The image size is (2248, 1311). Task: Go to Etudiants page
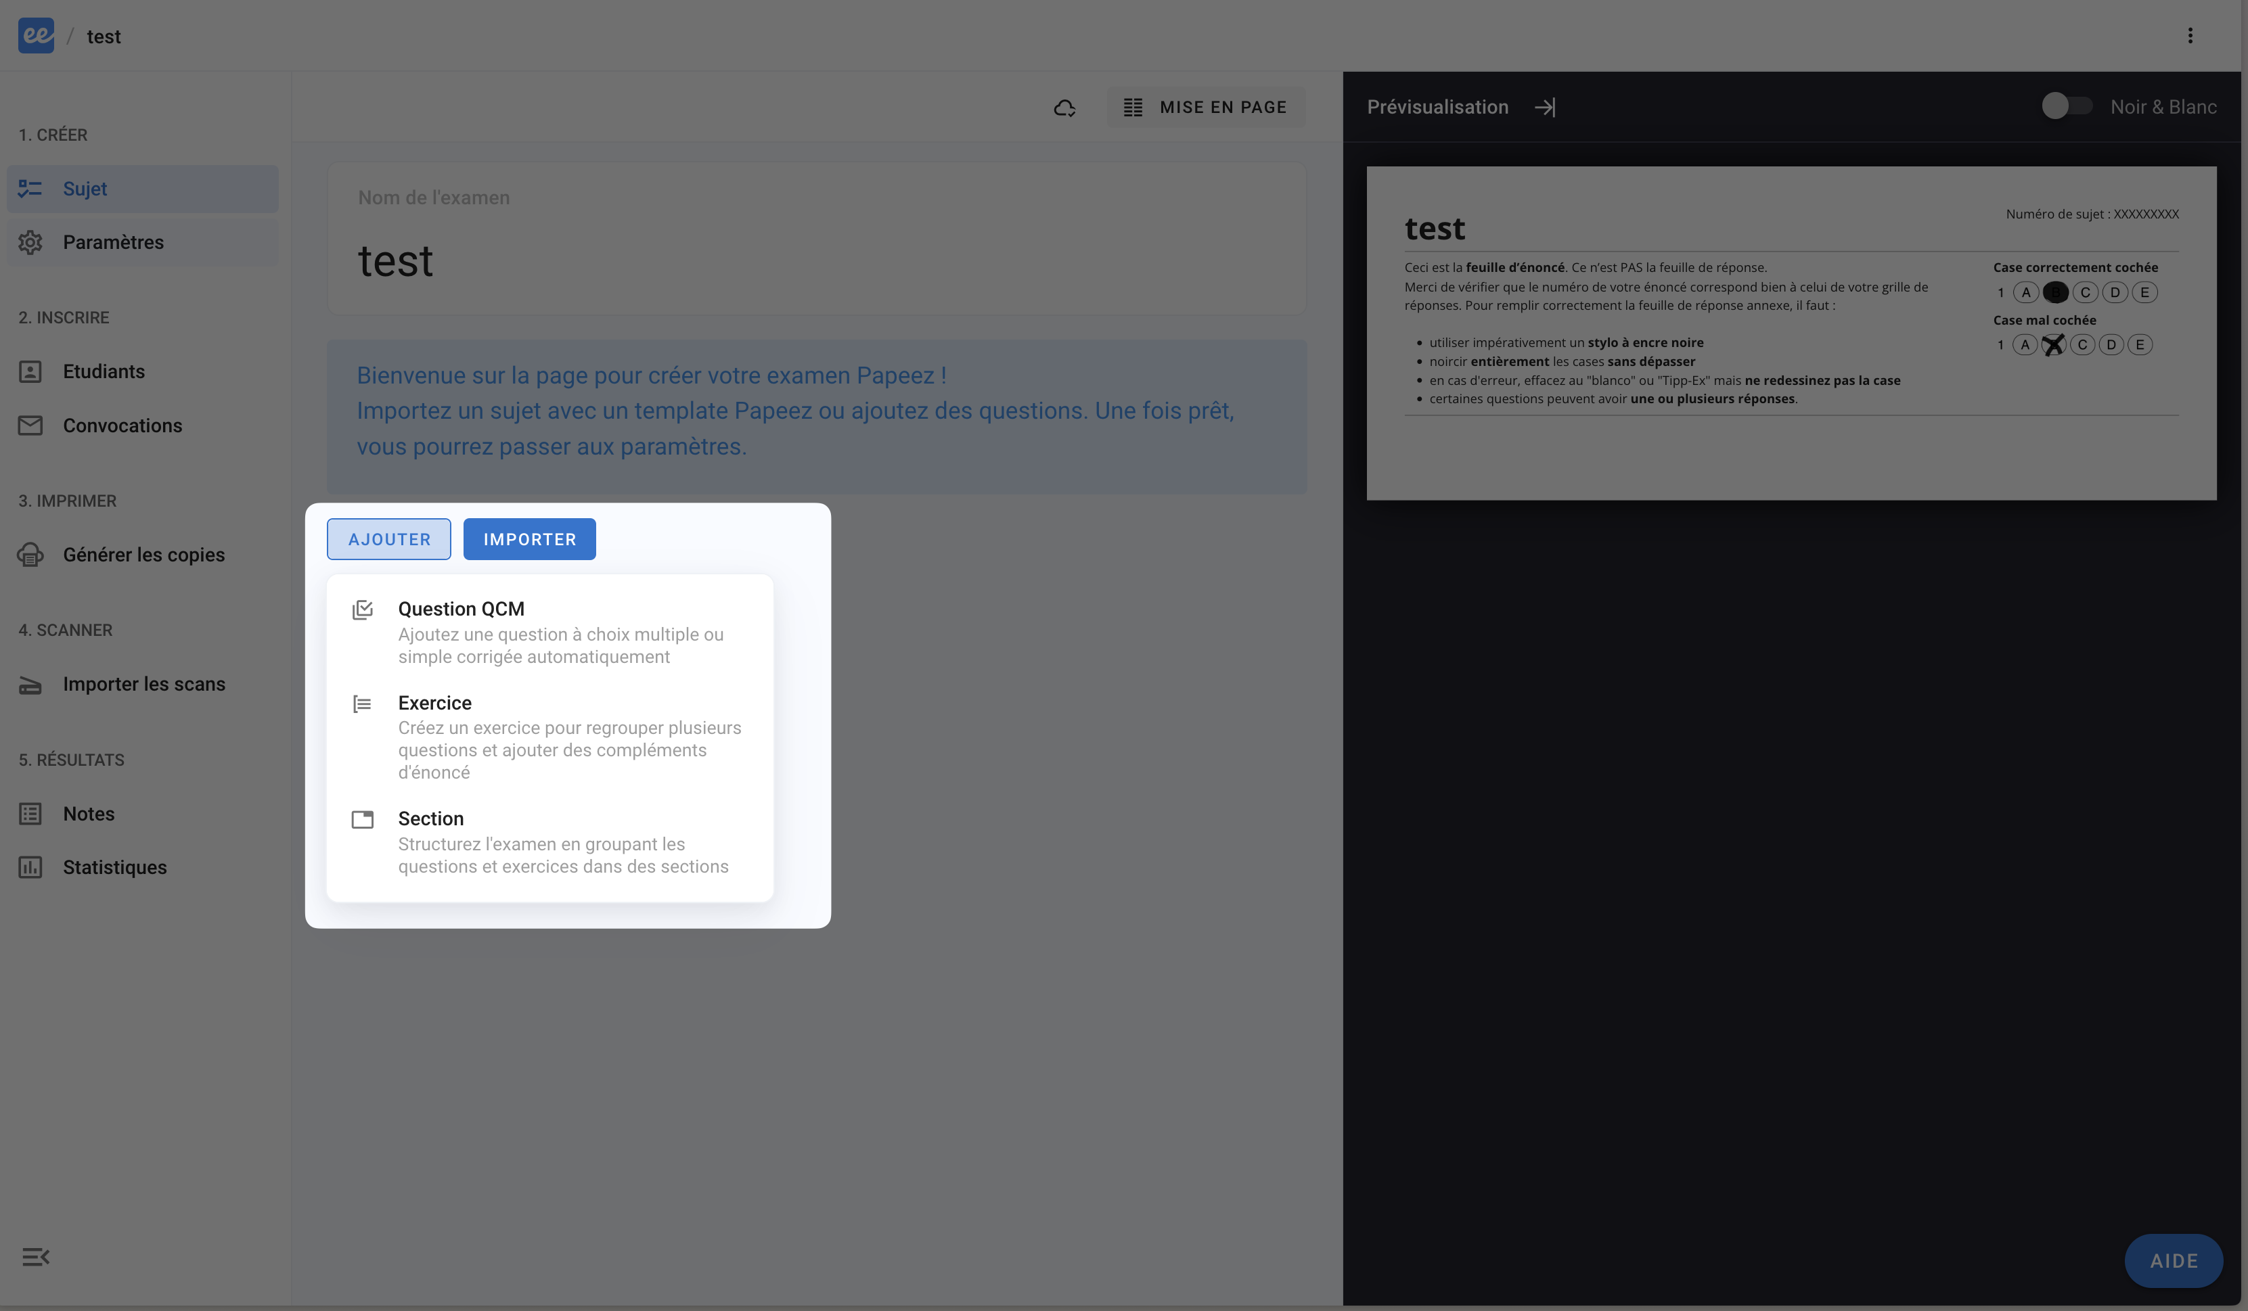click(104, 372)
